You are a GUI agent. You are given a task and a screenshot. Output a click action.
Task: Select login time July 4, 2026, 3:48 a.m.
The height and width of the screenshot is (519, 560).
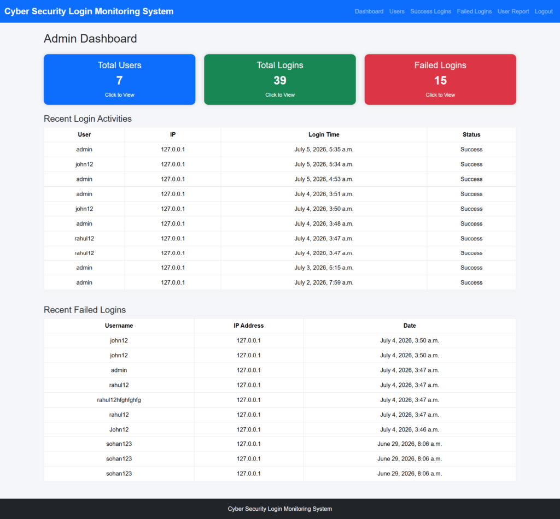coord(324,223)
